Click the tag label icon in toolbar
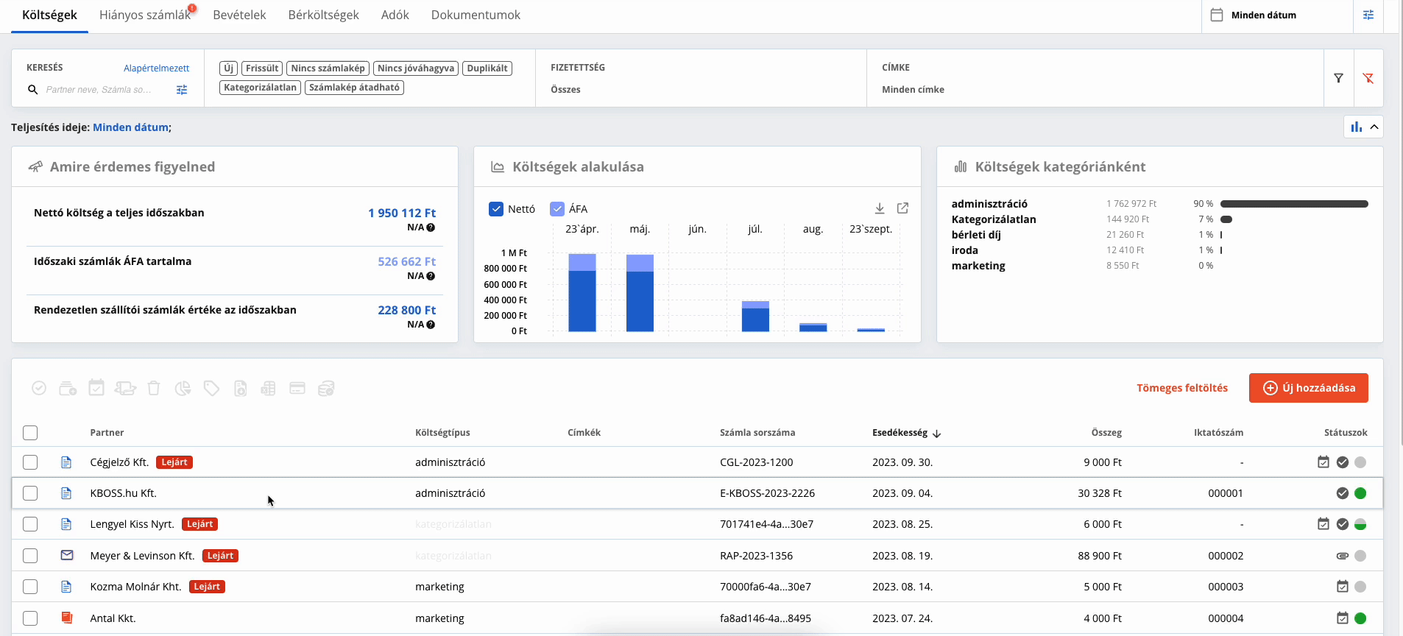 212,388
